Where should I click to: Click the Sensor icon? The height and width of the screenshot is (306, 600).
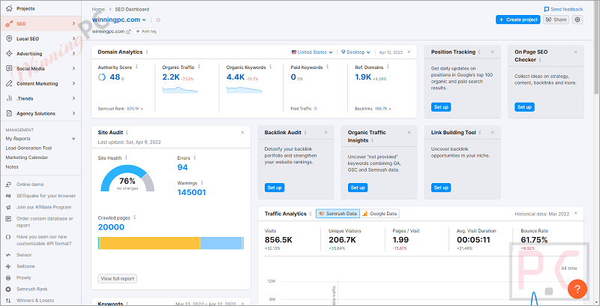[8, 255]
